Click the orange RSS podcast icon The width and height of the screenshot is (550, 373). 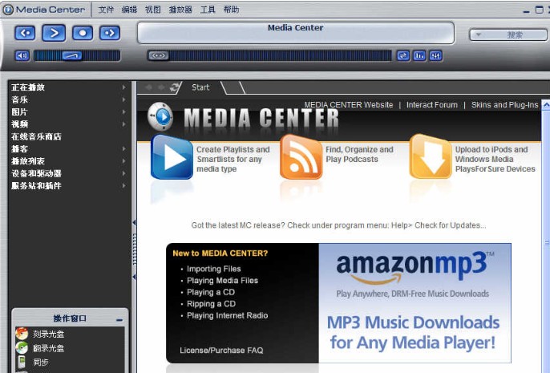pyautogui.click(x=301, y=157)
